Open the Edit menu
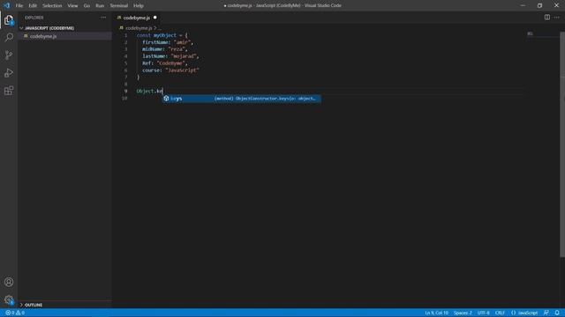 point(33,5)
